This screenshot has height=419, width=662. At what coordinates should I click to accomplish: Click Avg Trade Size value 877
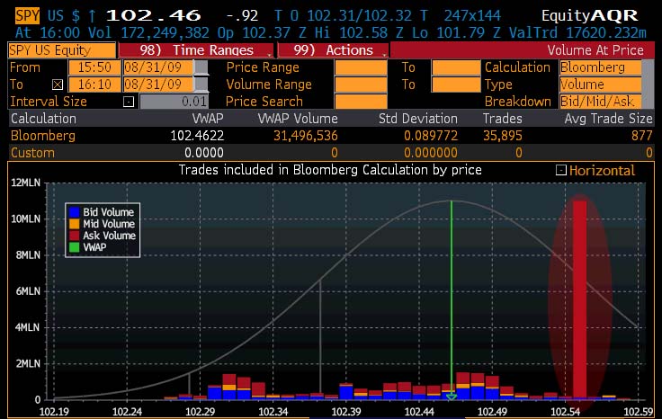642,136
